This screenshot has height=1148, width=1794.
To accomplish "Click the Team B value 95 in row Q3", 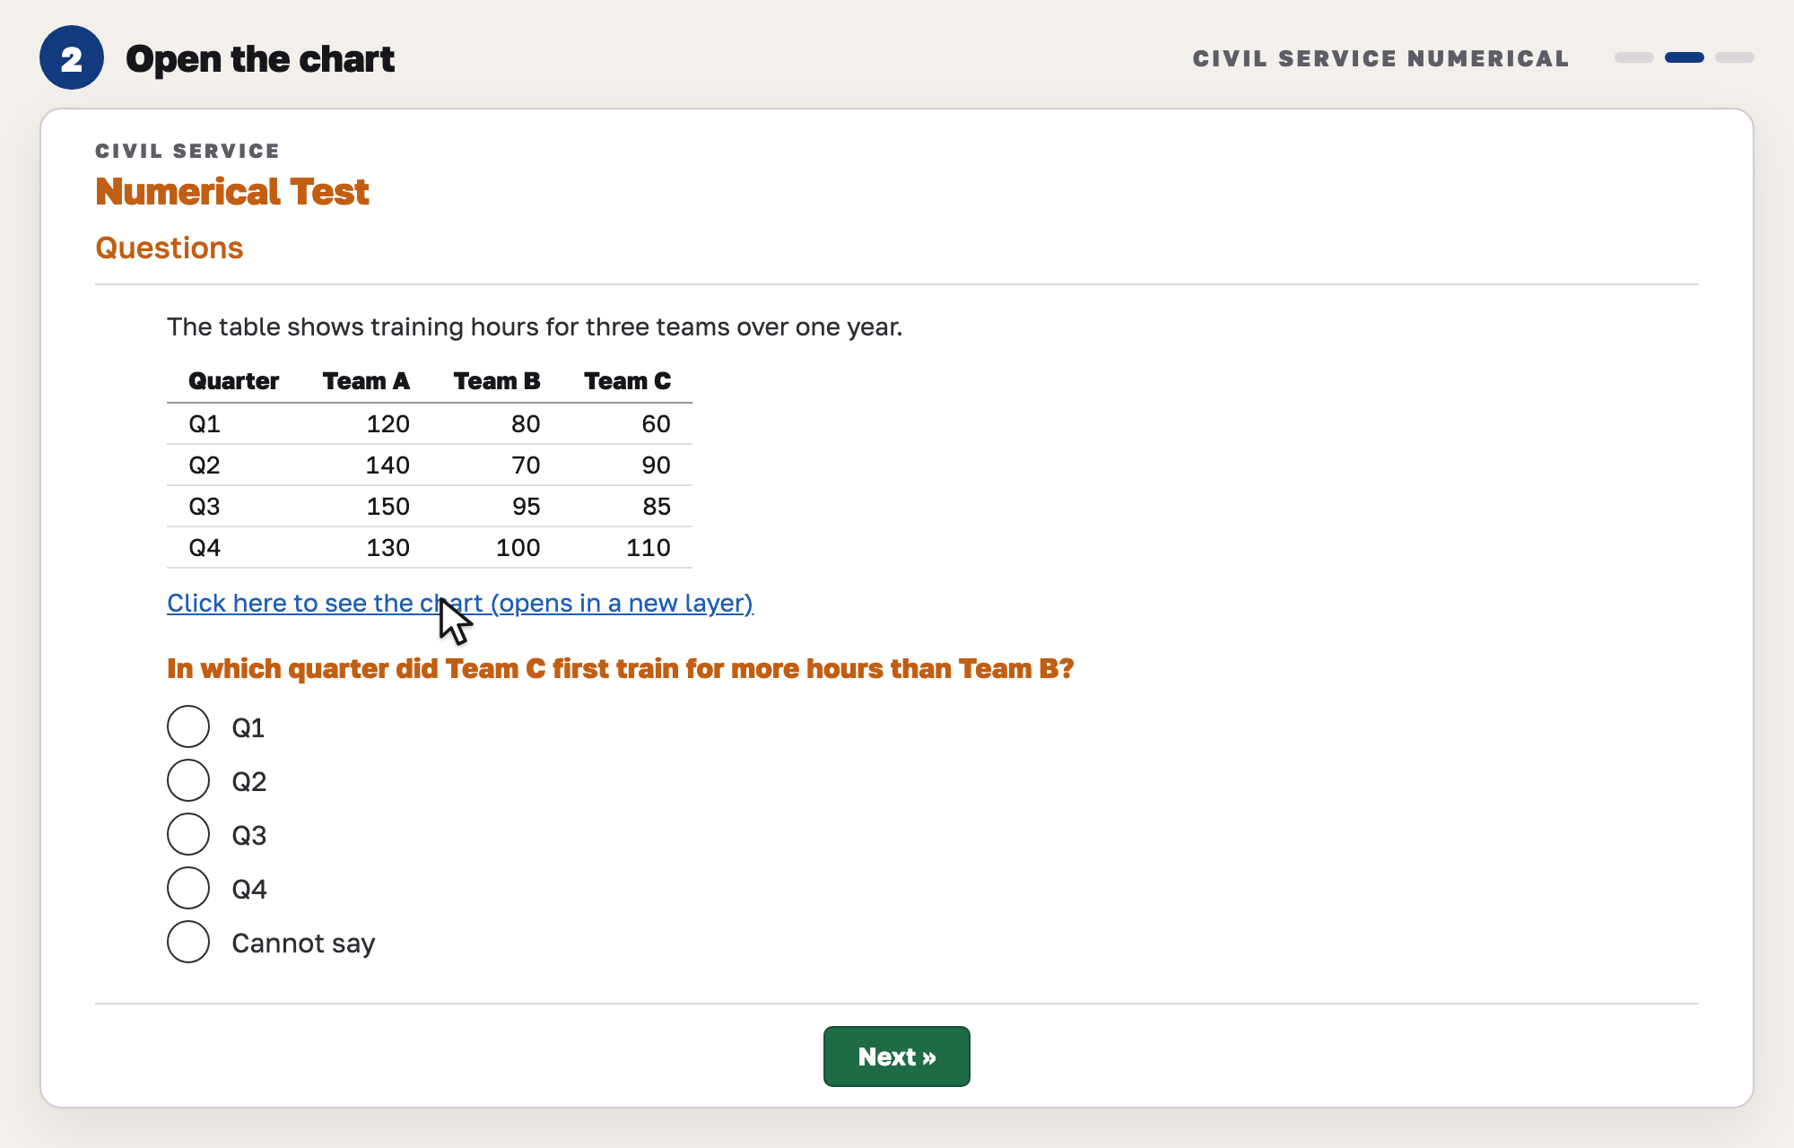I will click(x=526, y=506).
